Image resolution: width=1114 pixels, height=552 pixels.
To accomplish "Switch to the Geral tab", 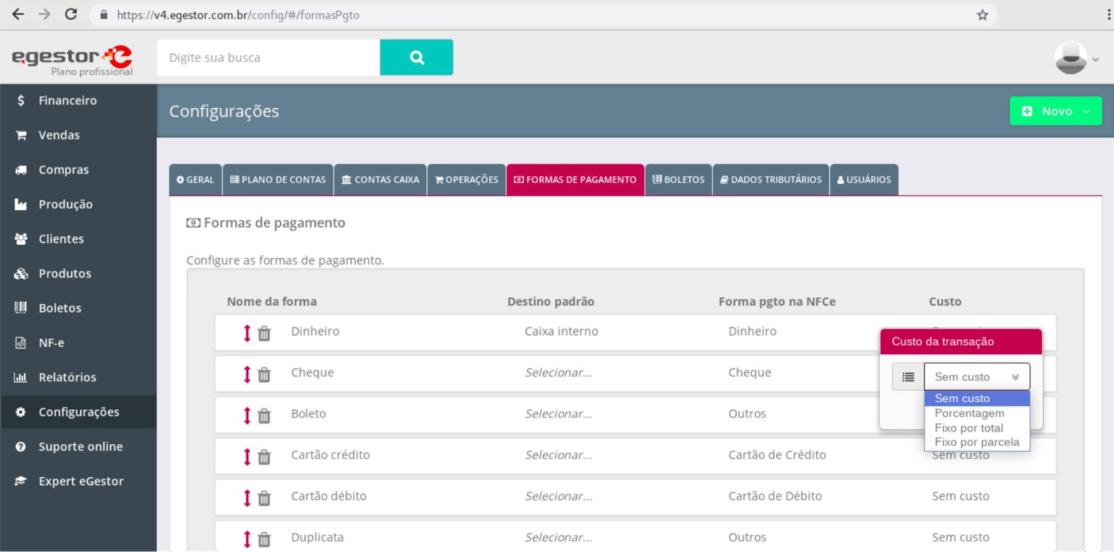I will [196, 180].
